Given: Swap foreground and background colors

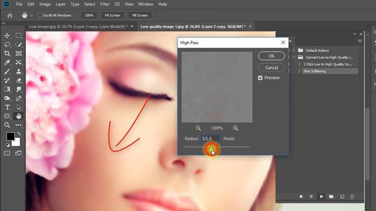Looking at the screenshot, I should [x=19, y=134].
